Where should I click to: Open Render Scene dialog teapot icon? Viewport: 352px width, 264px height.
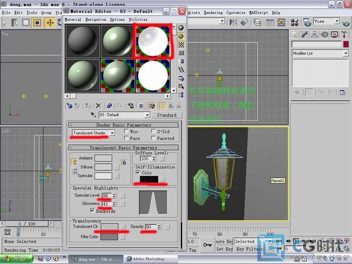[307, 22]
